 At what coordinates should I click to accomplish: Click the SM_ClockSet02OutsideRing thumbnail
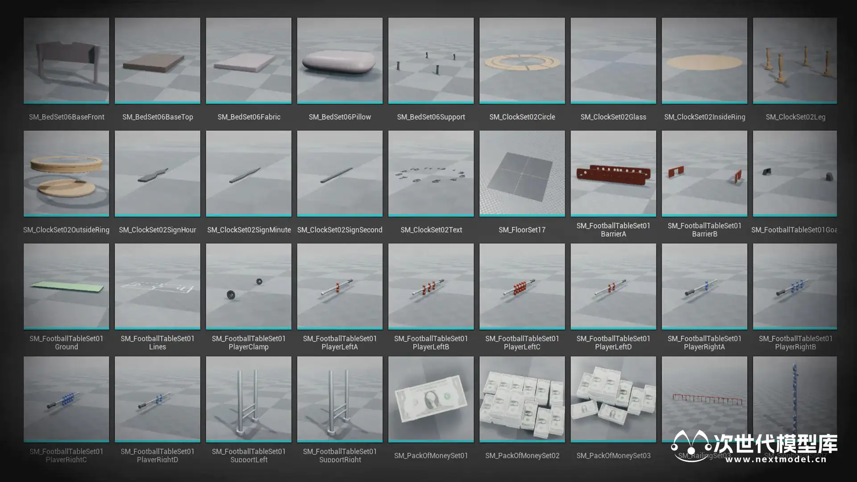tap(66, 174)
